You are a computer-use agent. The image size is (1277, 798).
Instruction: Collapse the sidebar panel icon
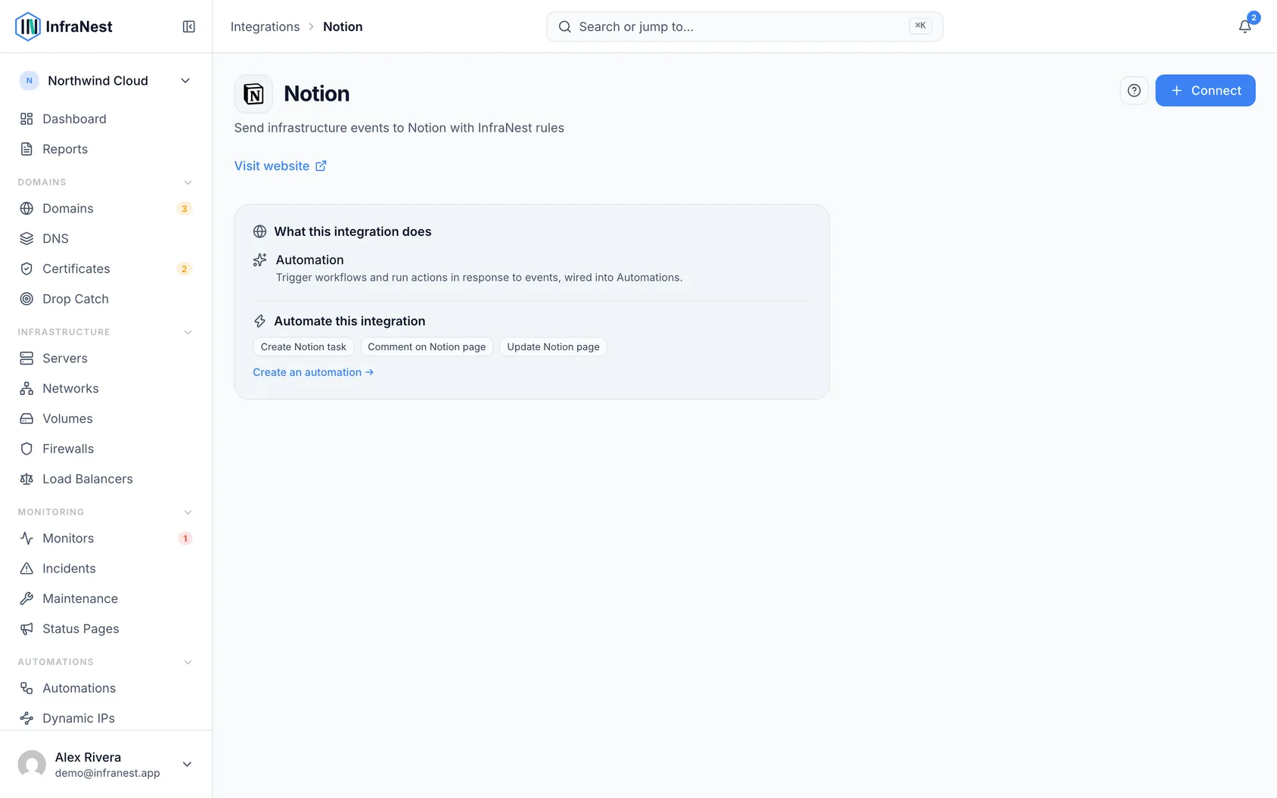coord(189,26)
